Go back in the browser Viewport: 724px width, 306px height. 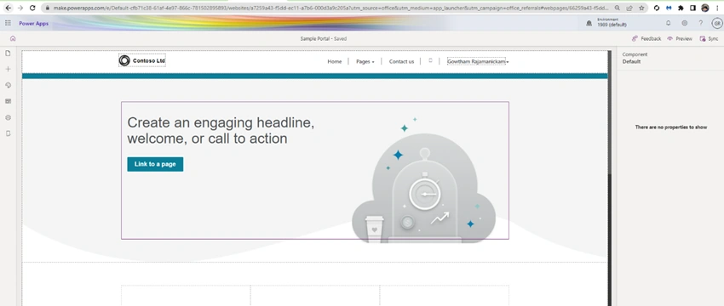[8, 8]
